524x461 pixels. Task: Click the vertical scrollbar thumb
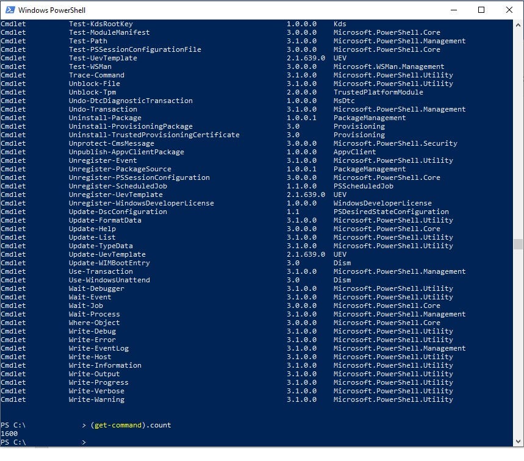(x=518, y=244)
